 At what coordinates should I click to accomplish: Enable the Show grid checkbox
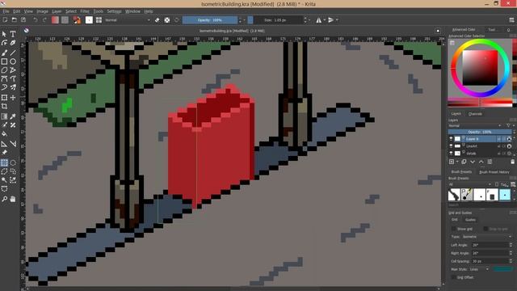coord(454,229)
